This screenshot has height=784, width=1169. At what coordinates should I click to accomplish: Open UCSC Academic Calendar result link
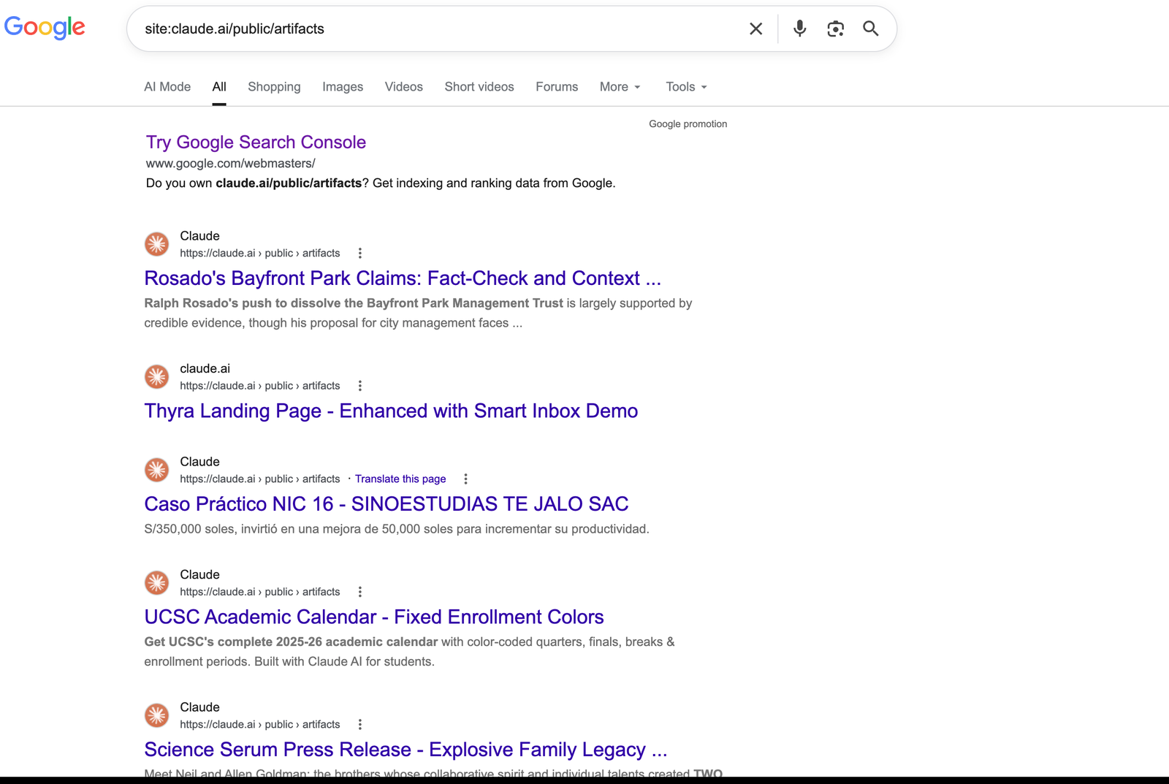coord(374,617)
